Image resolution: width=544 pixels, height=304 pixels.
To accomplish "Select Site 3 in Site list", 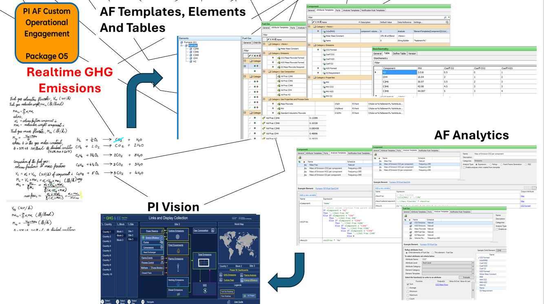I will tap(130, 239).
